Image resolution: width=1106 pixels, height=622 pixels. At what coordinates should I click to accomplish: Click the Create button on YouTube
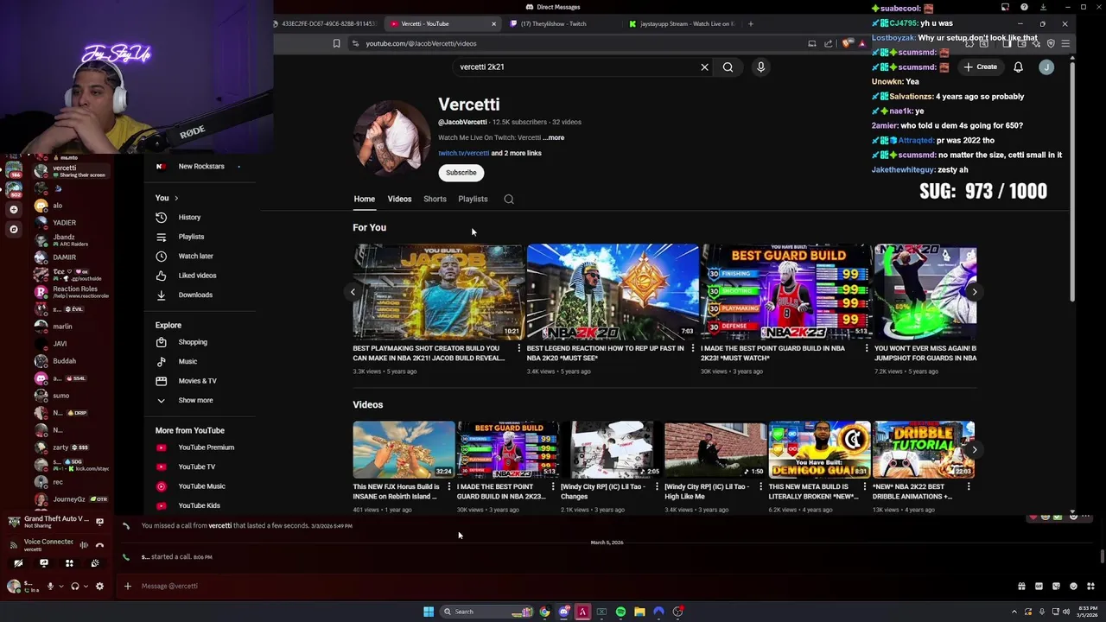tap(981, 67)
